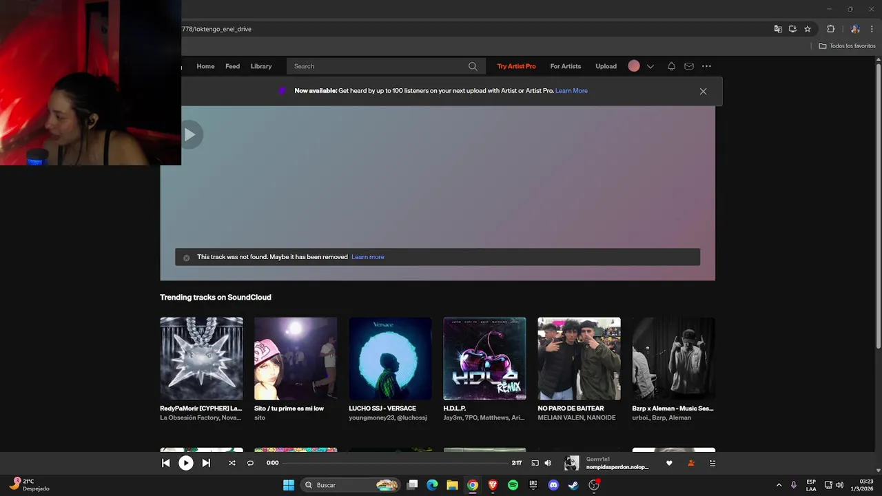Open the RedyPaMorir [CYPHER] track cover

(201, 358)
